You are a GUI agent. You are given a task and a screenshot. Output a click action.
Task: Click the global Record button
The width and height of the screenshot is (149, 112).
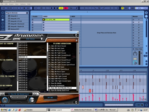[57, 8]
